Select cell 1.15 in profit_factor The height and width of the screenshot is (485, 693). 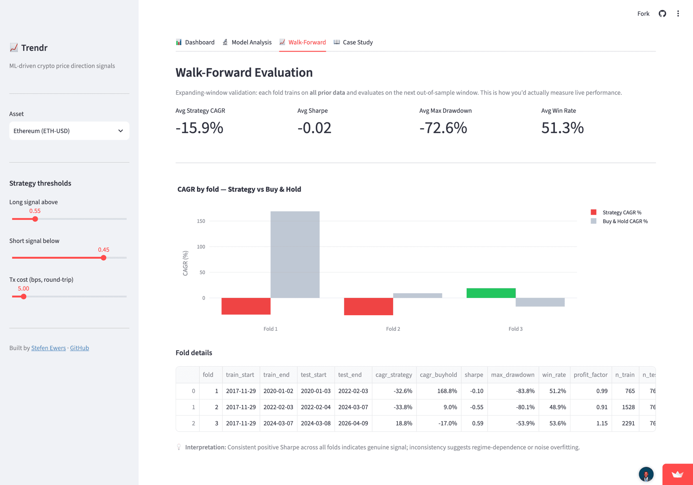pyautogui.click(x=591, y=423)
